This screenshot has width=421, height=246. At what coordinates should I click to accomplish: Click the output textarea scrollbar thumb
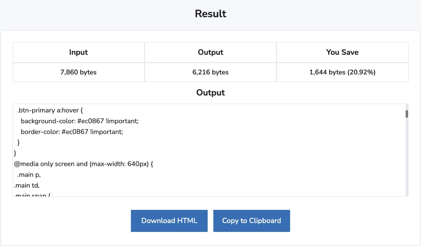tap(406, 113)
